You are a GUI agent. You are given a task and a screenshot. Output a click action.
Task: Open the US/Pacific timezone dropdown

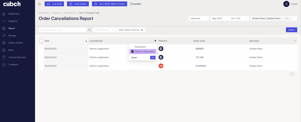click(199, 19)
